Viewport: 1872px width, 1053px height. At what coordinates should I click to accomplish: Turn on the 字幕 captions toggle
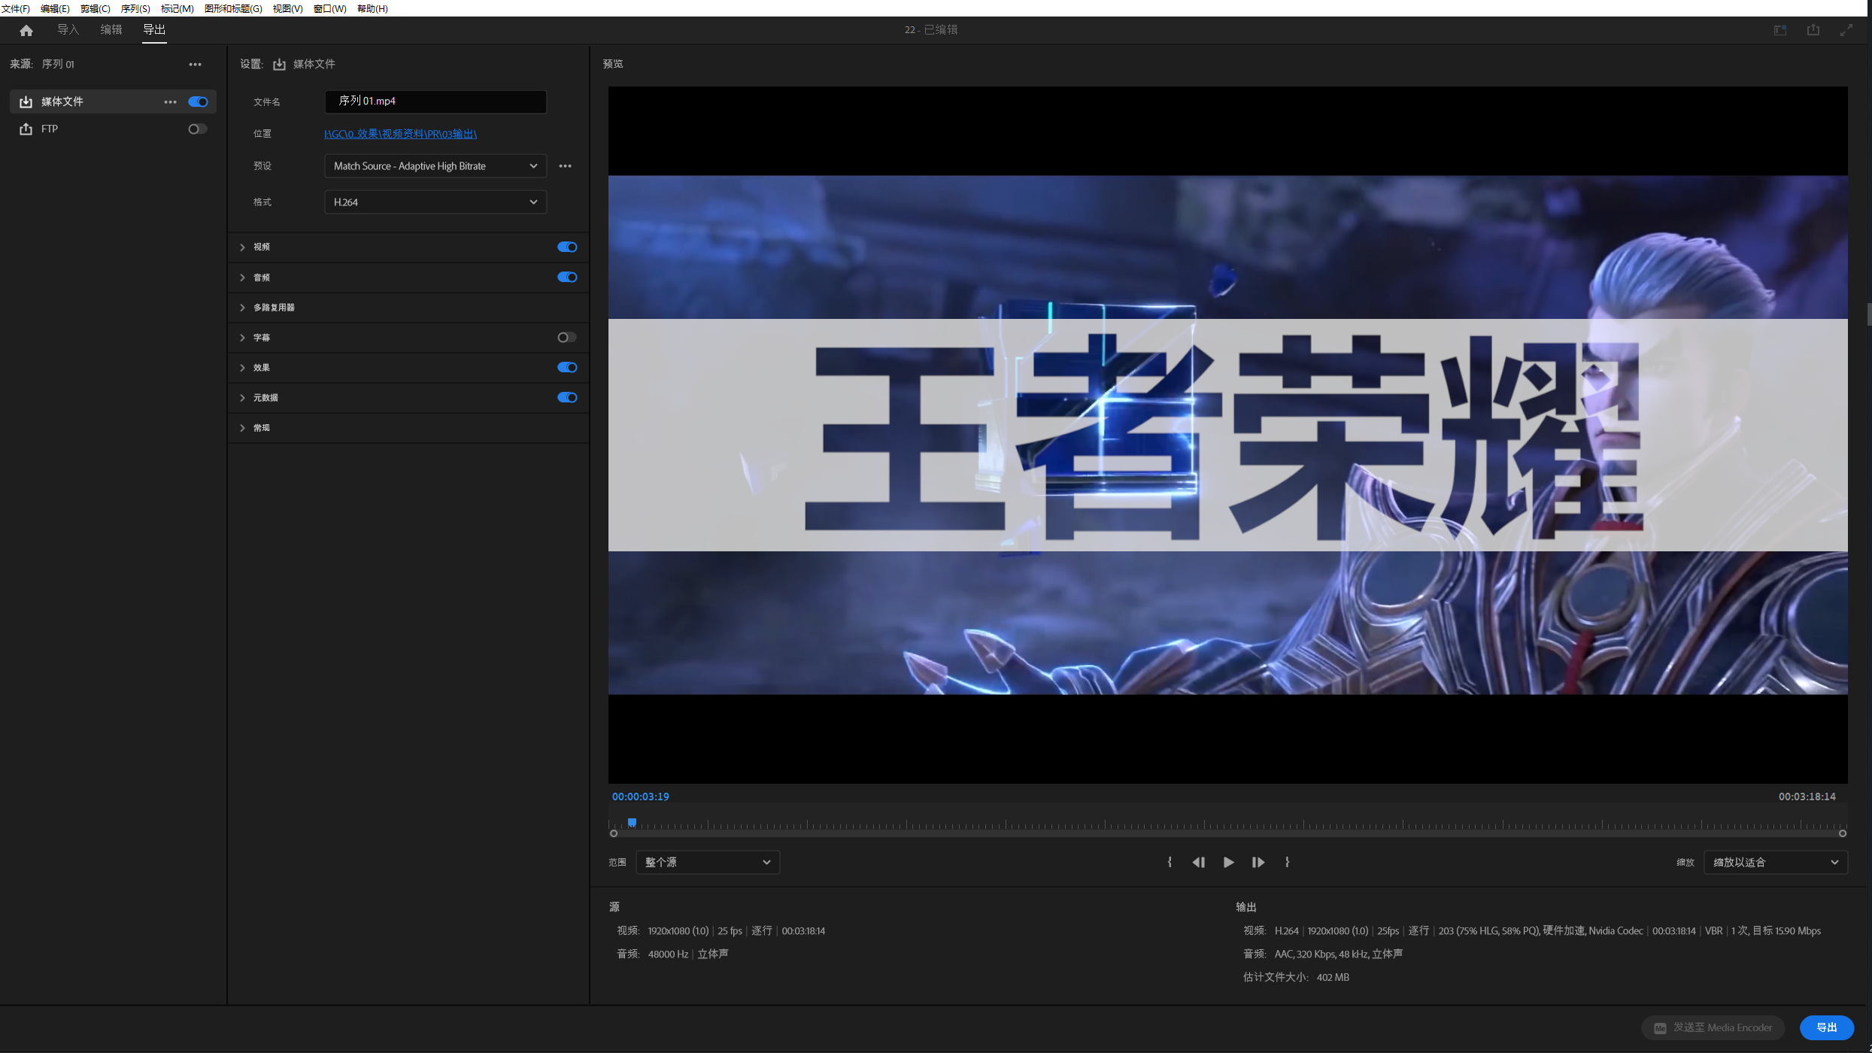(566, 338)
